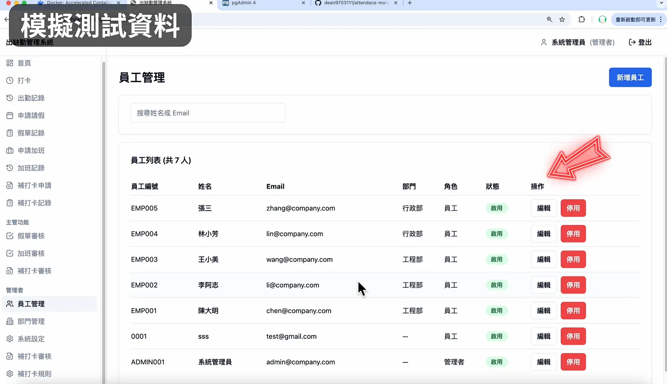Viewport: 667px width, 384px height.
Task: Click the Chrome three-dot menu
Action: [x=661, y=20]
